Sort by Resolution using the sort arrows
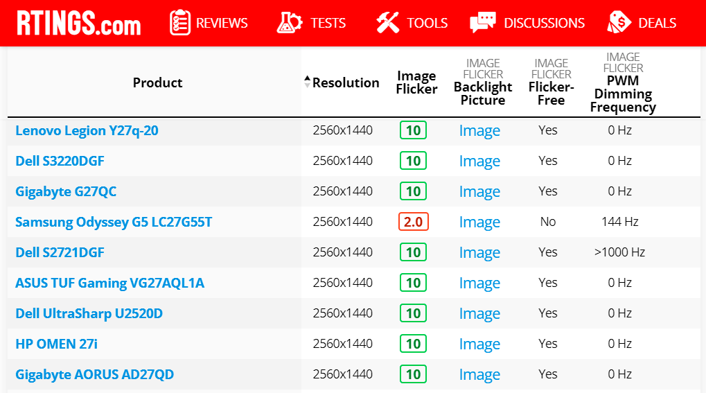 click(307, 82)
